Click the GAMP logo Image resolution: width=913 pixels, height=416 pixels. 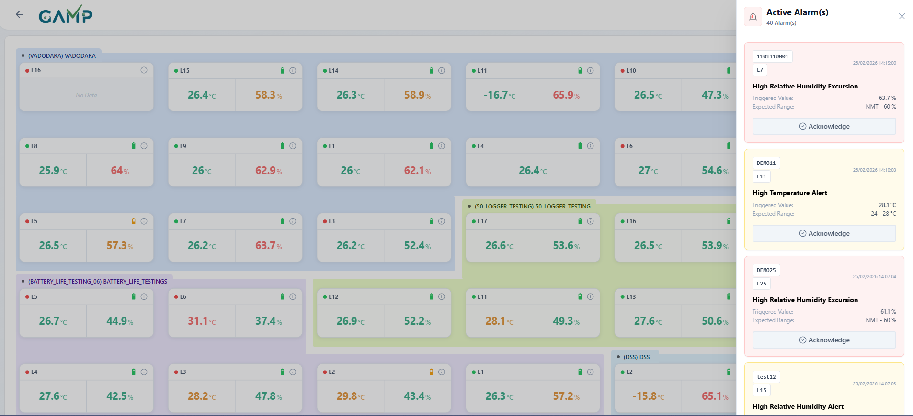click(x=66, y=15)
